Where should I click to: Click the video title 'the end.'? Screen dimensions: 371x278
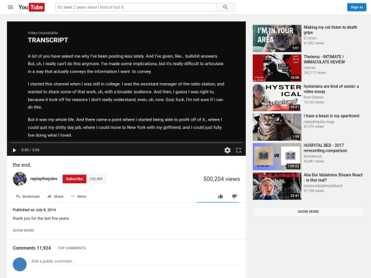click(x=22, y=165)
